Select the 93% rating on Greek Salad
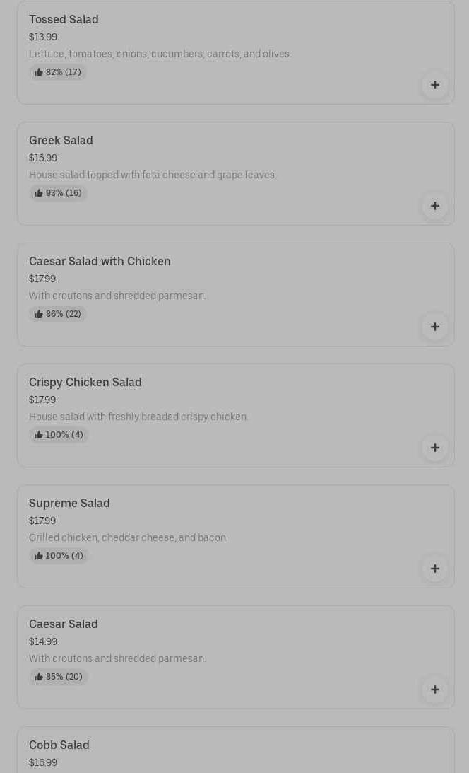The height and width of the screenshot is (773, 469). tap(58, 193)
